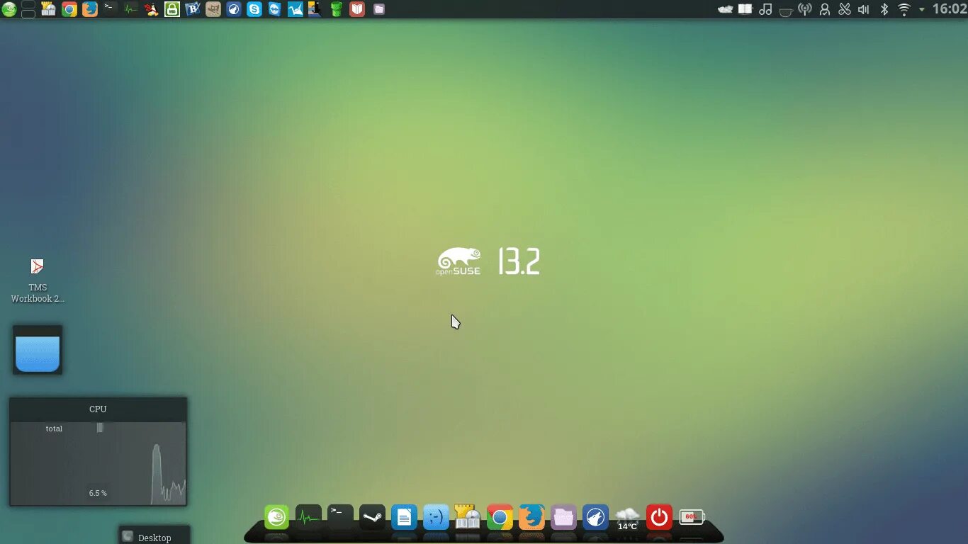Open system monitor icon in top panel
This screenshot has height=544, width=968.
tap(131, 9)
